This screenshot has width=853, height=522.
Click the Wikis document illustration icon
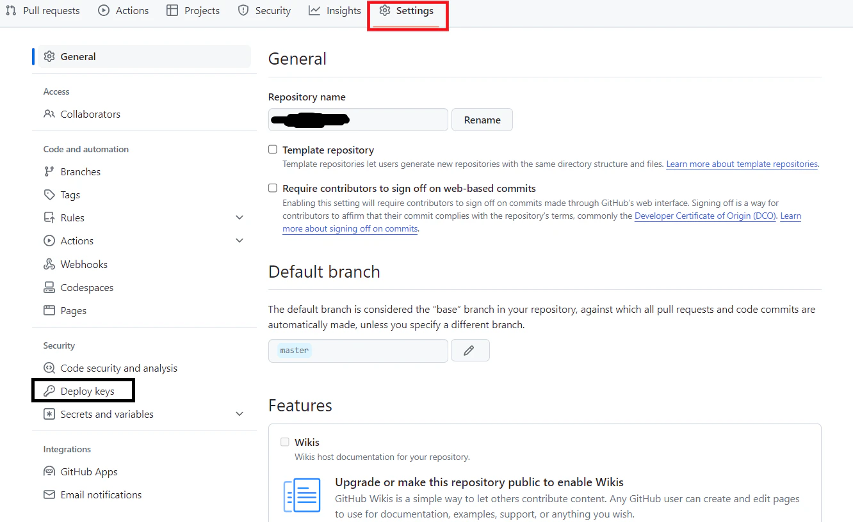click(x=302, y=495)
